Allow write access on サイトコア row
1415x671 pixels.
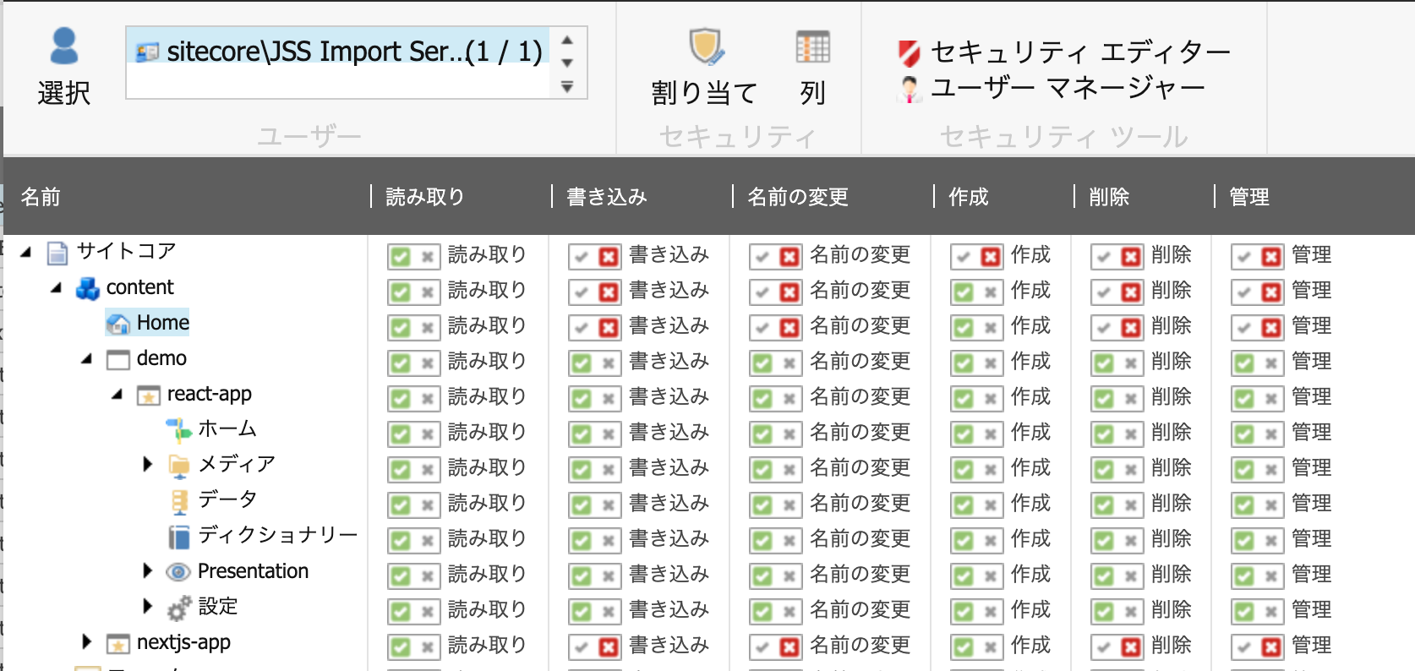(x=582, y=257)
